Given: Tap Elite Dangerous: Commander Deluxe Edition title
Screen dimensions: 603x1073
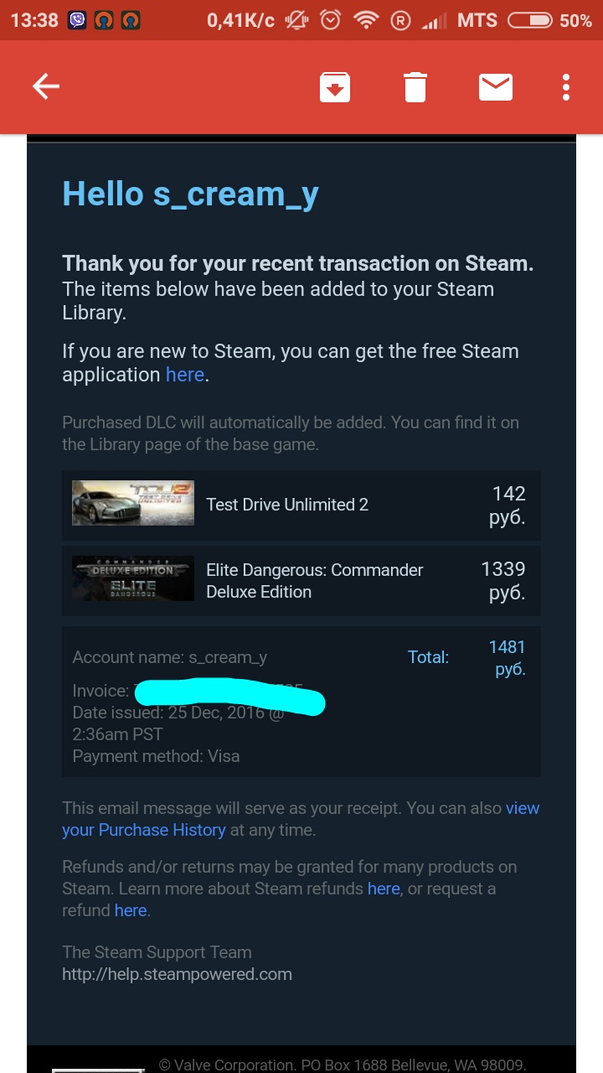Looking at the screenshot, I should pos(314,580).
